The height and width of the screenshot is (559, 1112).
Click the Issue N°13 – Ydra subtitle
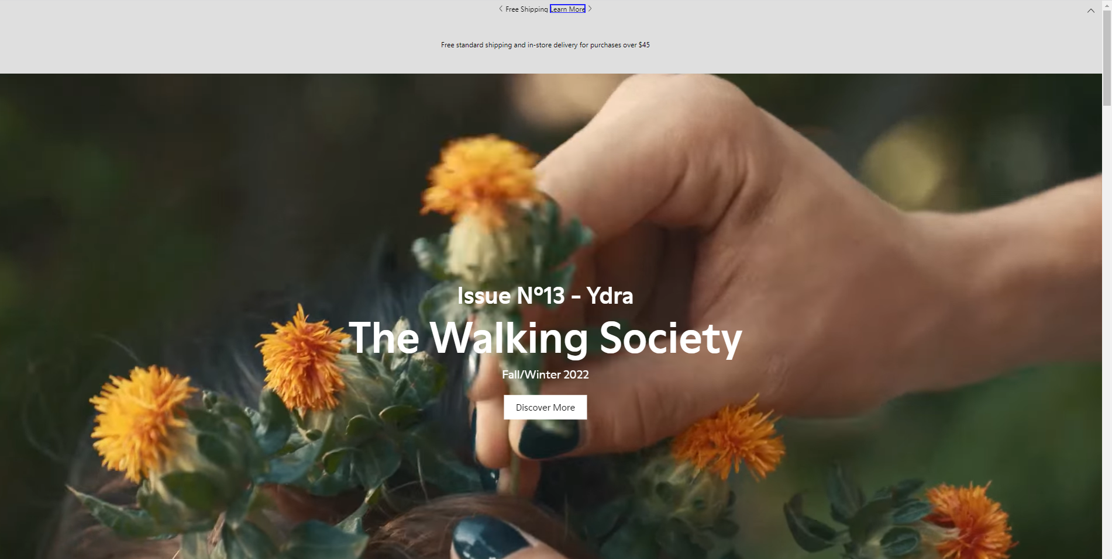545,296
